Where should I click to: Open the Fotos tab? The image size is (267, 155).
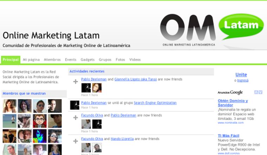[x=120, y=60]
